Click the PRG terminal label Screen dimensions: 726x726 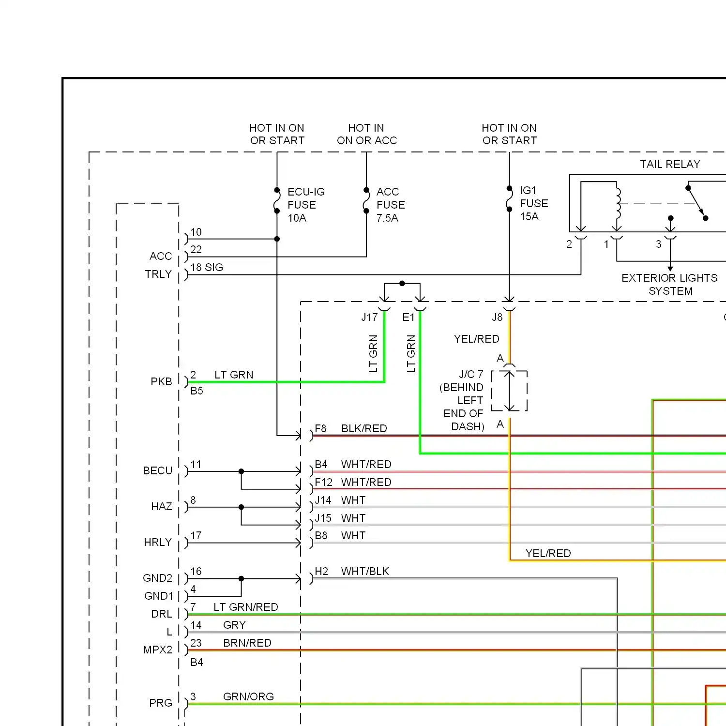(161, 703)
